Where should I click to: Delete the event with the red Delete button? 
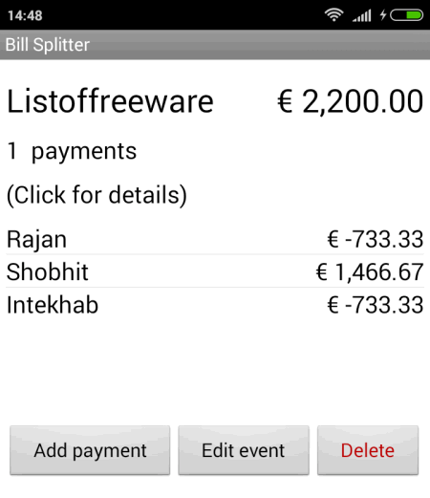tap(368, 450)
